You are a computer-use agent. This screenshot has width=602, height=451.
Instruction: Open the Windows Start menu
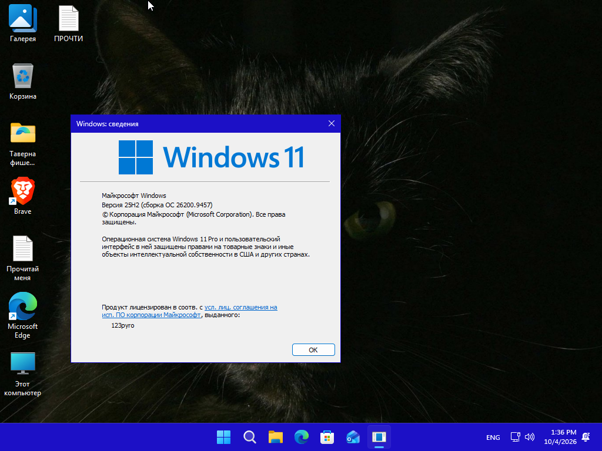click(223, 437)
